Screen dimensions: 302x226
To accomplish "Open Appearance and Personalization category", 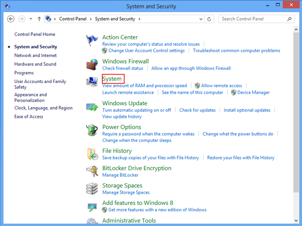I will tap(30, 98).
